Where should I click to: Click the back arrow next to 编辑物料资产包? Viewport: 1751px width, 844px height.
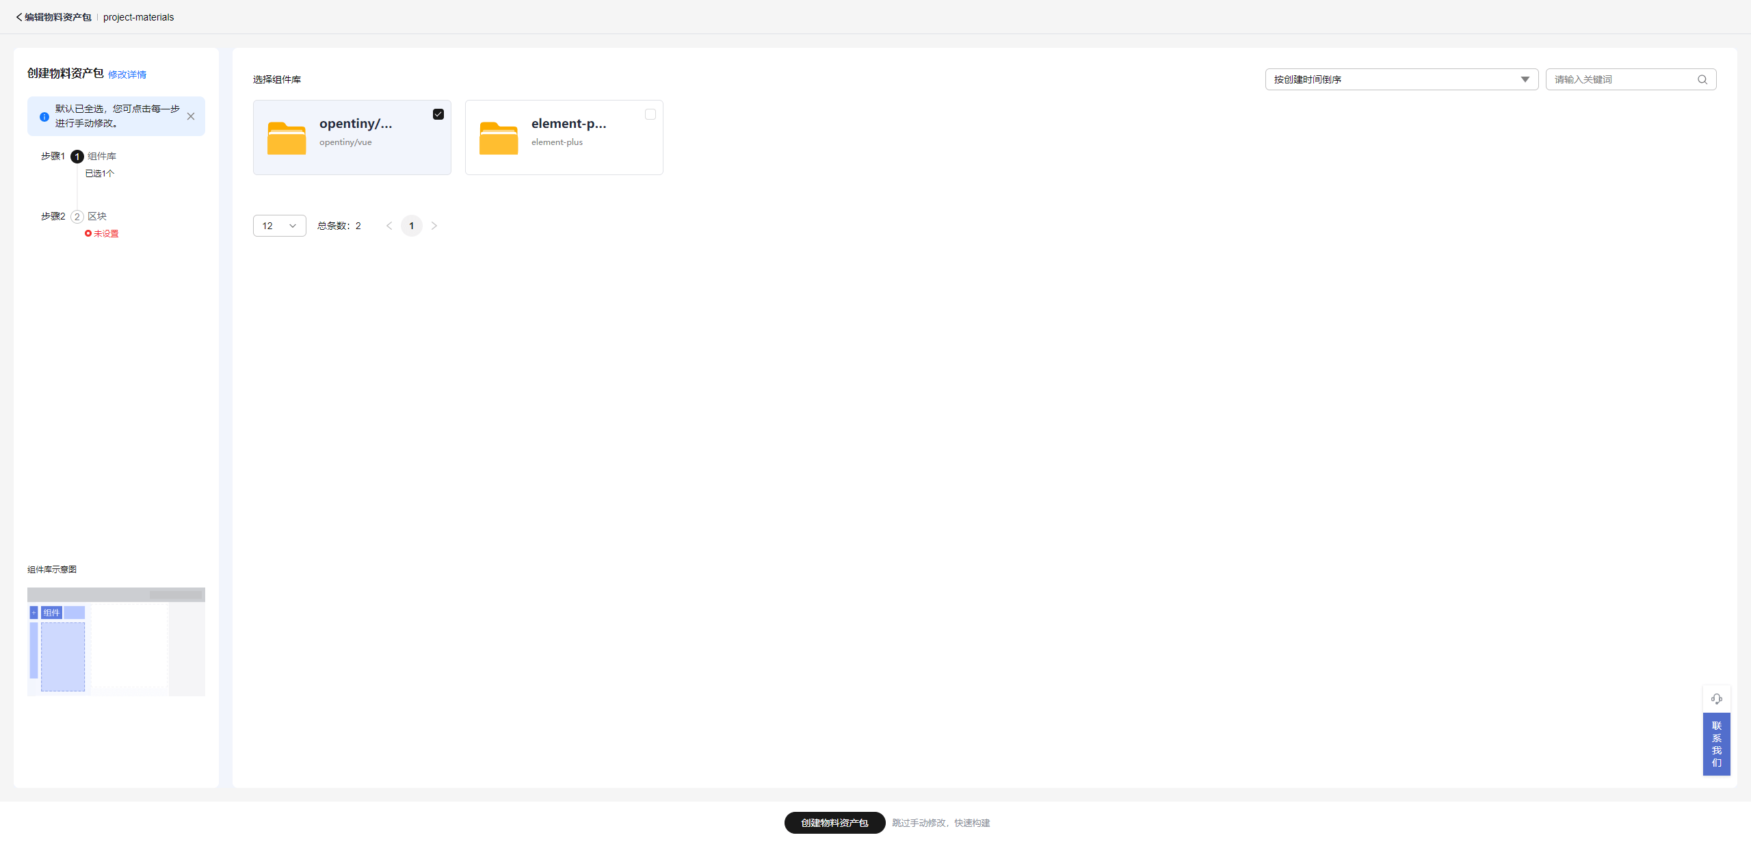(x=19, y=17)
